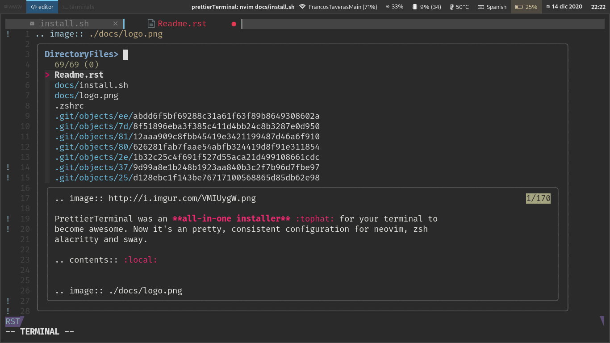Click the imgur image URL in preview
The height and width of the screenshot is (343, 610).
[x=182, y=198]
